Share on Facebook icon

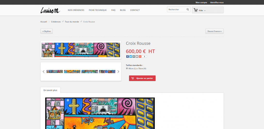(127, 57)
